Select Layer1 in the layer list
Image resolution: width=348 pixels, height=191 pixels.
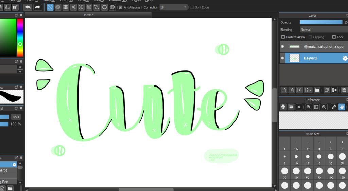click(x=314, y=58)
